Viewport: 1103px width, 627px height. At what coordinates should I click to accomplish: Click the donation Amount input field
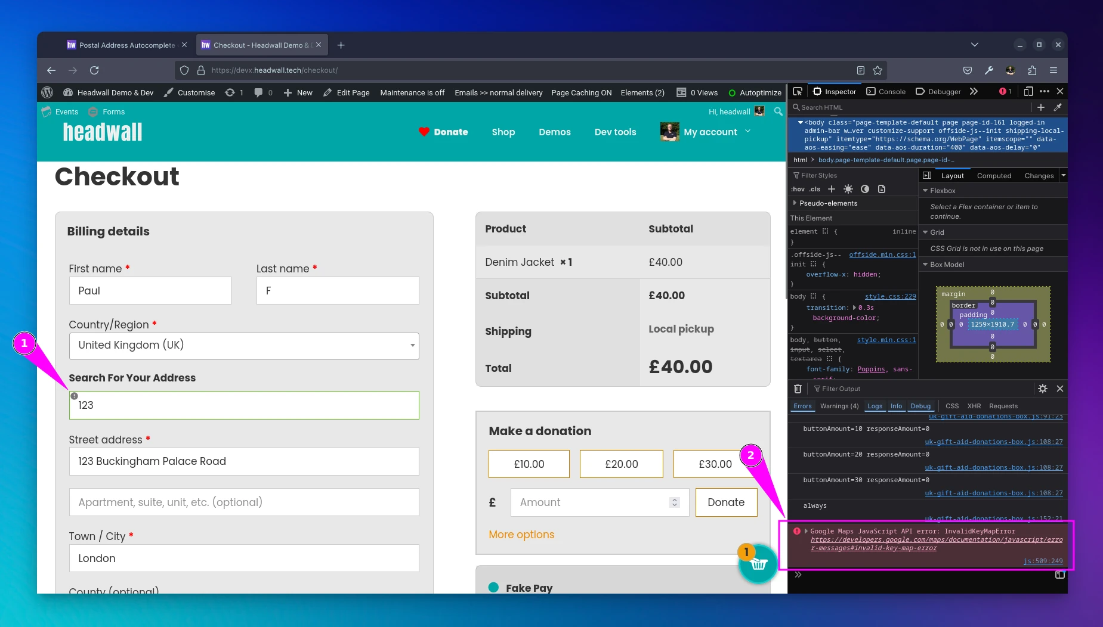(x=600, y=502)
